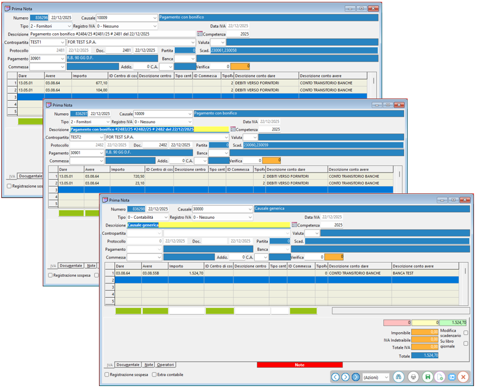Image resolution: width=477 pixels, height=389 pixels.
Task: Open the Documentale tab in front window
Action: point(128,365)
